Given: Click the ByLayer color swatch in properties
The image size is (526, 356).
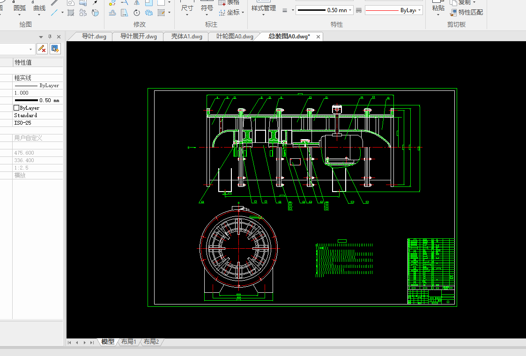Looking at the screenshot, I should [x=17, y=108].
